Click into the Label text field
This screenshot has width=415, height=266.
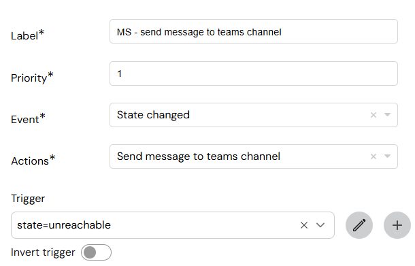point(254,31)
